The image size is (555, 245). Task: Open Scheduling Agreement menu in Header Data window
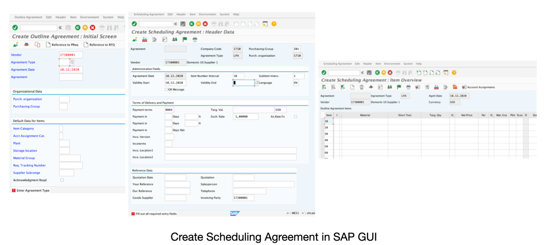pos(149,14)
